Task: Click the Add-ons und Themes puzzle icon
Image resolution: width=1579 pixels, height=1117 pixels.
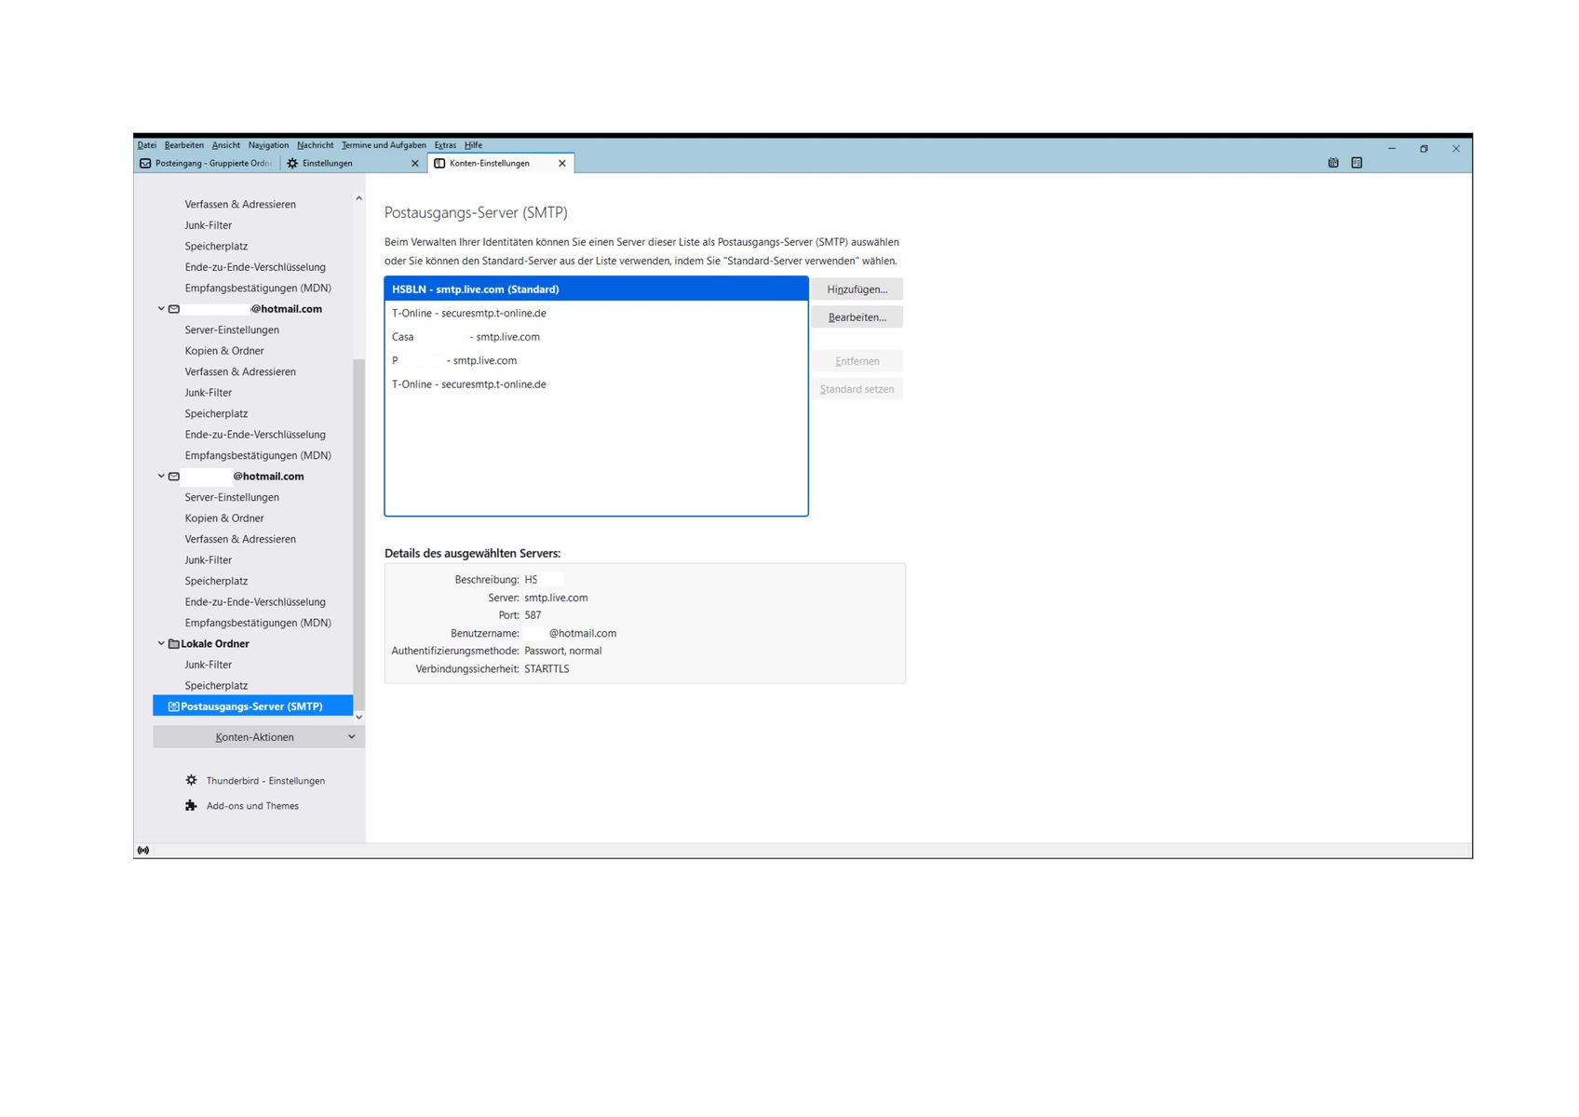Action: [x=191, y=805]
